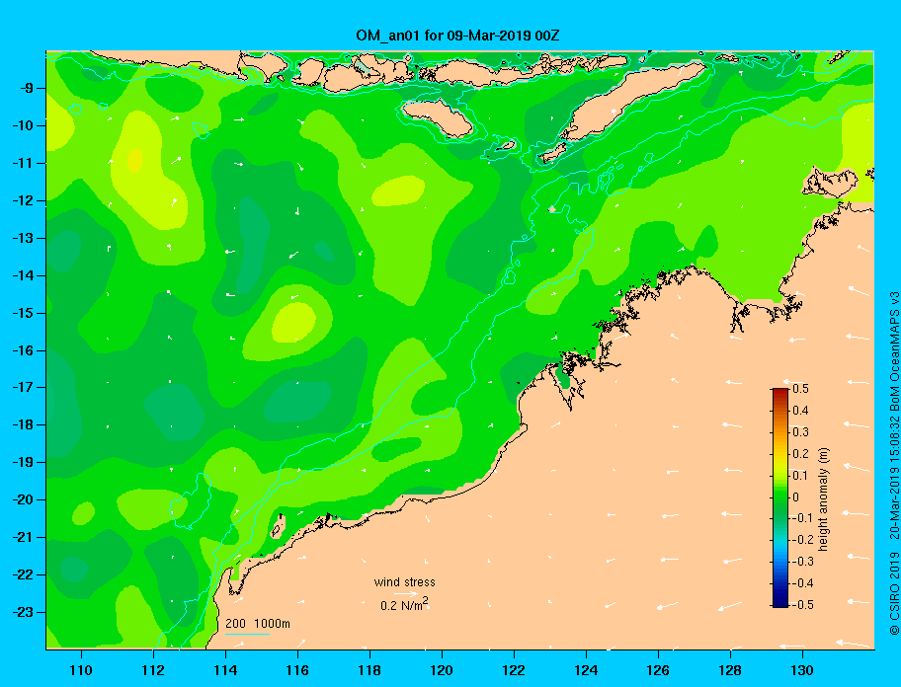Click the "-18" latitude axis label
901x687 pixels.
pyautogui.click(x=22, y=424)
